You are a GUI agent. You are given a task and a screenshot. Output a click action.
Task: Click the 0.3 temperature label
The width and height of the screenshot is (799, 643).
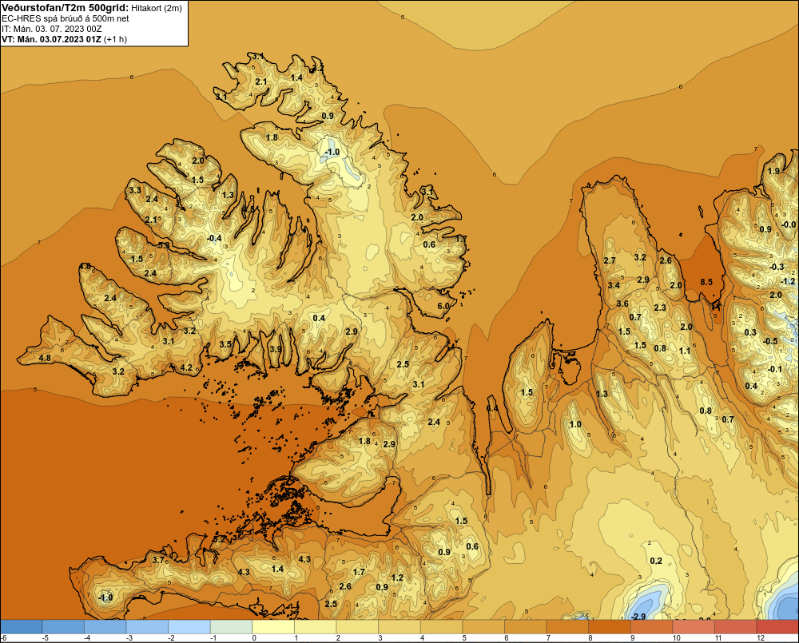coord(750,332)
